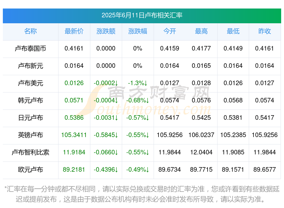Select the 最新价 column header
Viewport: 284px width, 208px height.
[74, 31]
